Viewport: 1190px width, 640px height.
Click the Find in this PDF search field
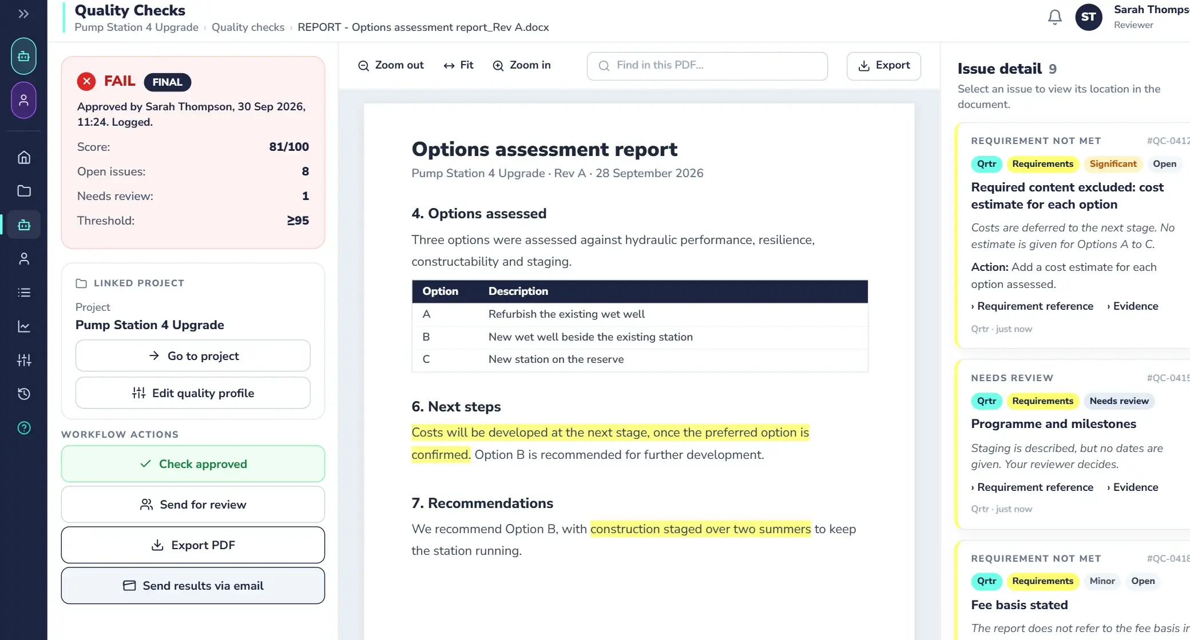[707, 66]
